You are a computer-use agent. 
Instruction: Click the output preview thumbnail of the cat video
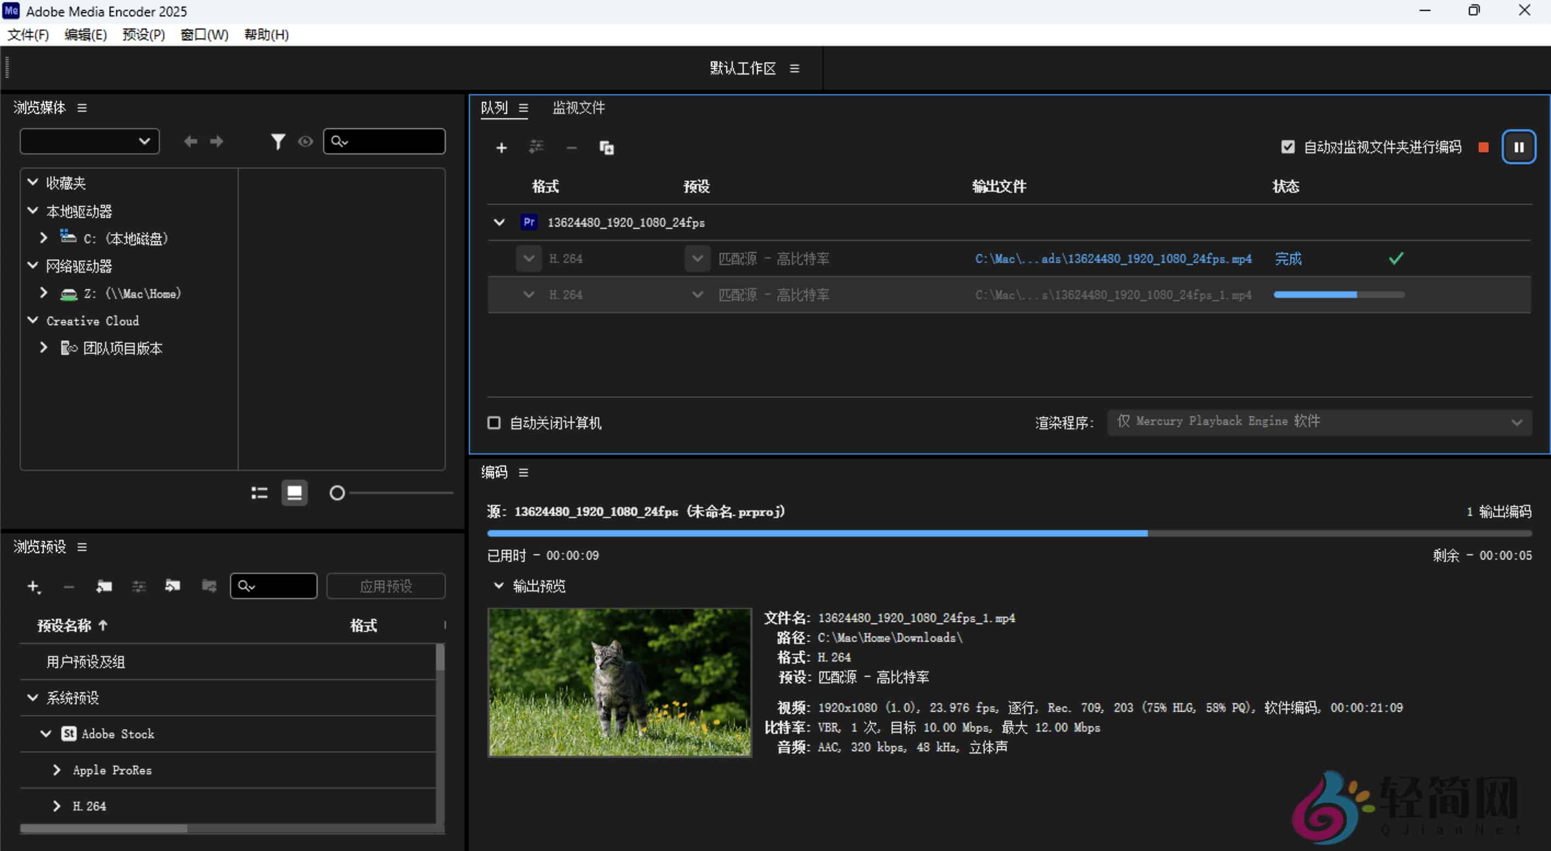click(619, 682)
